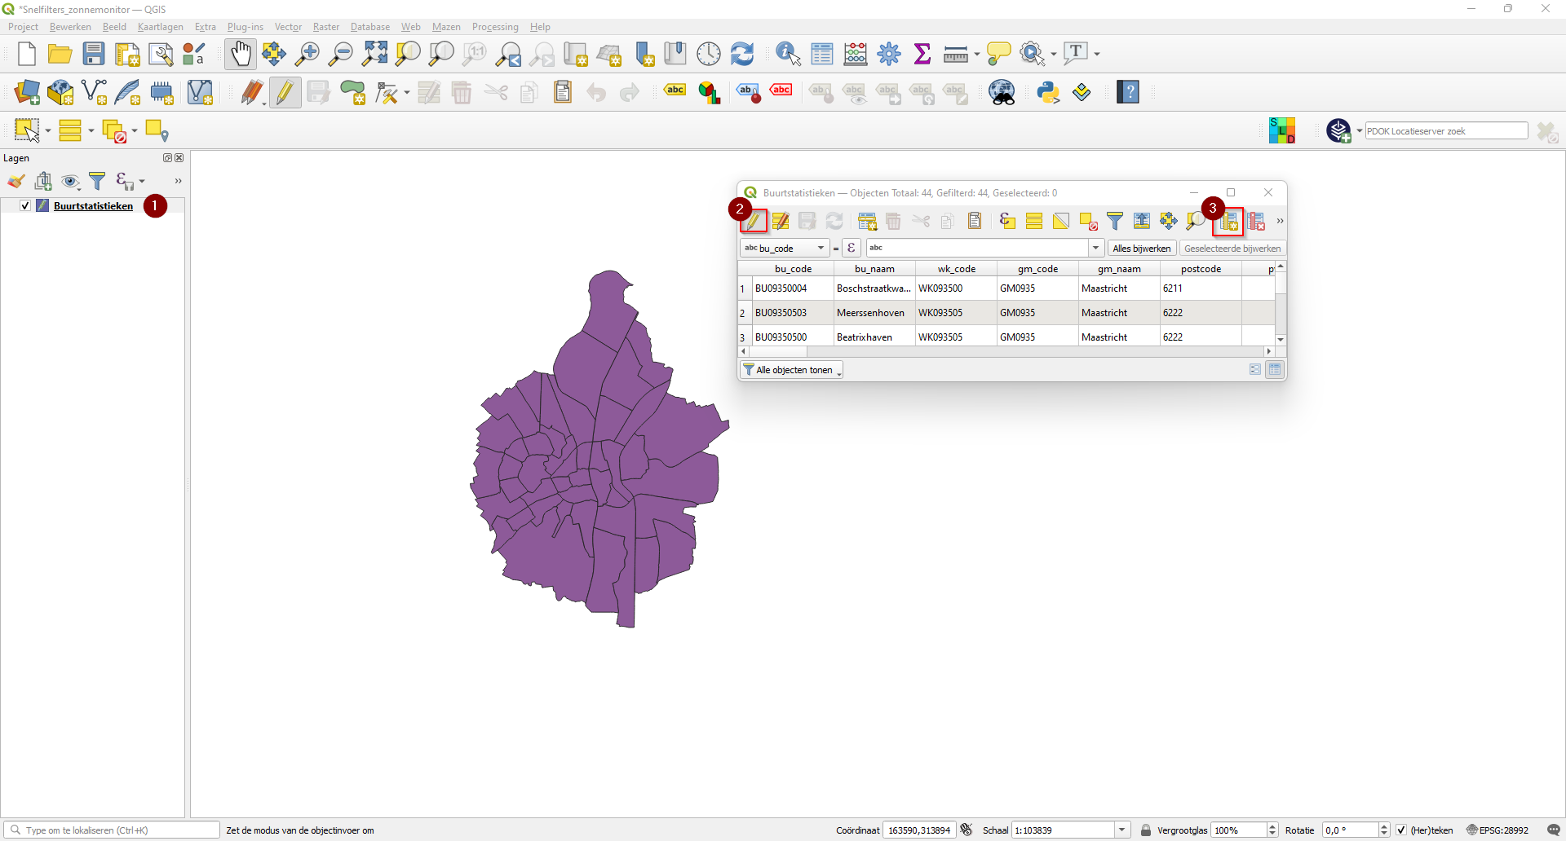This screenshot has height=841, width=1566.
Task: Open the Kaartlagen menu
Action: 161,27
